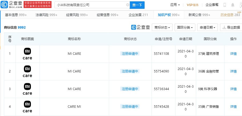Image resolution: width=242 pixels, height=116 pixels.
Task: Click the 查一下 search button
Action: pos(137,5)
